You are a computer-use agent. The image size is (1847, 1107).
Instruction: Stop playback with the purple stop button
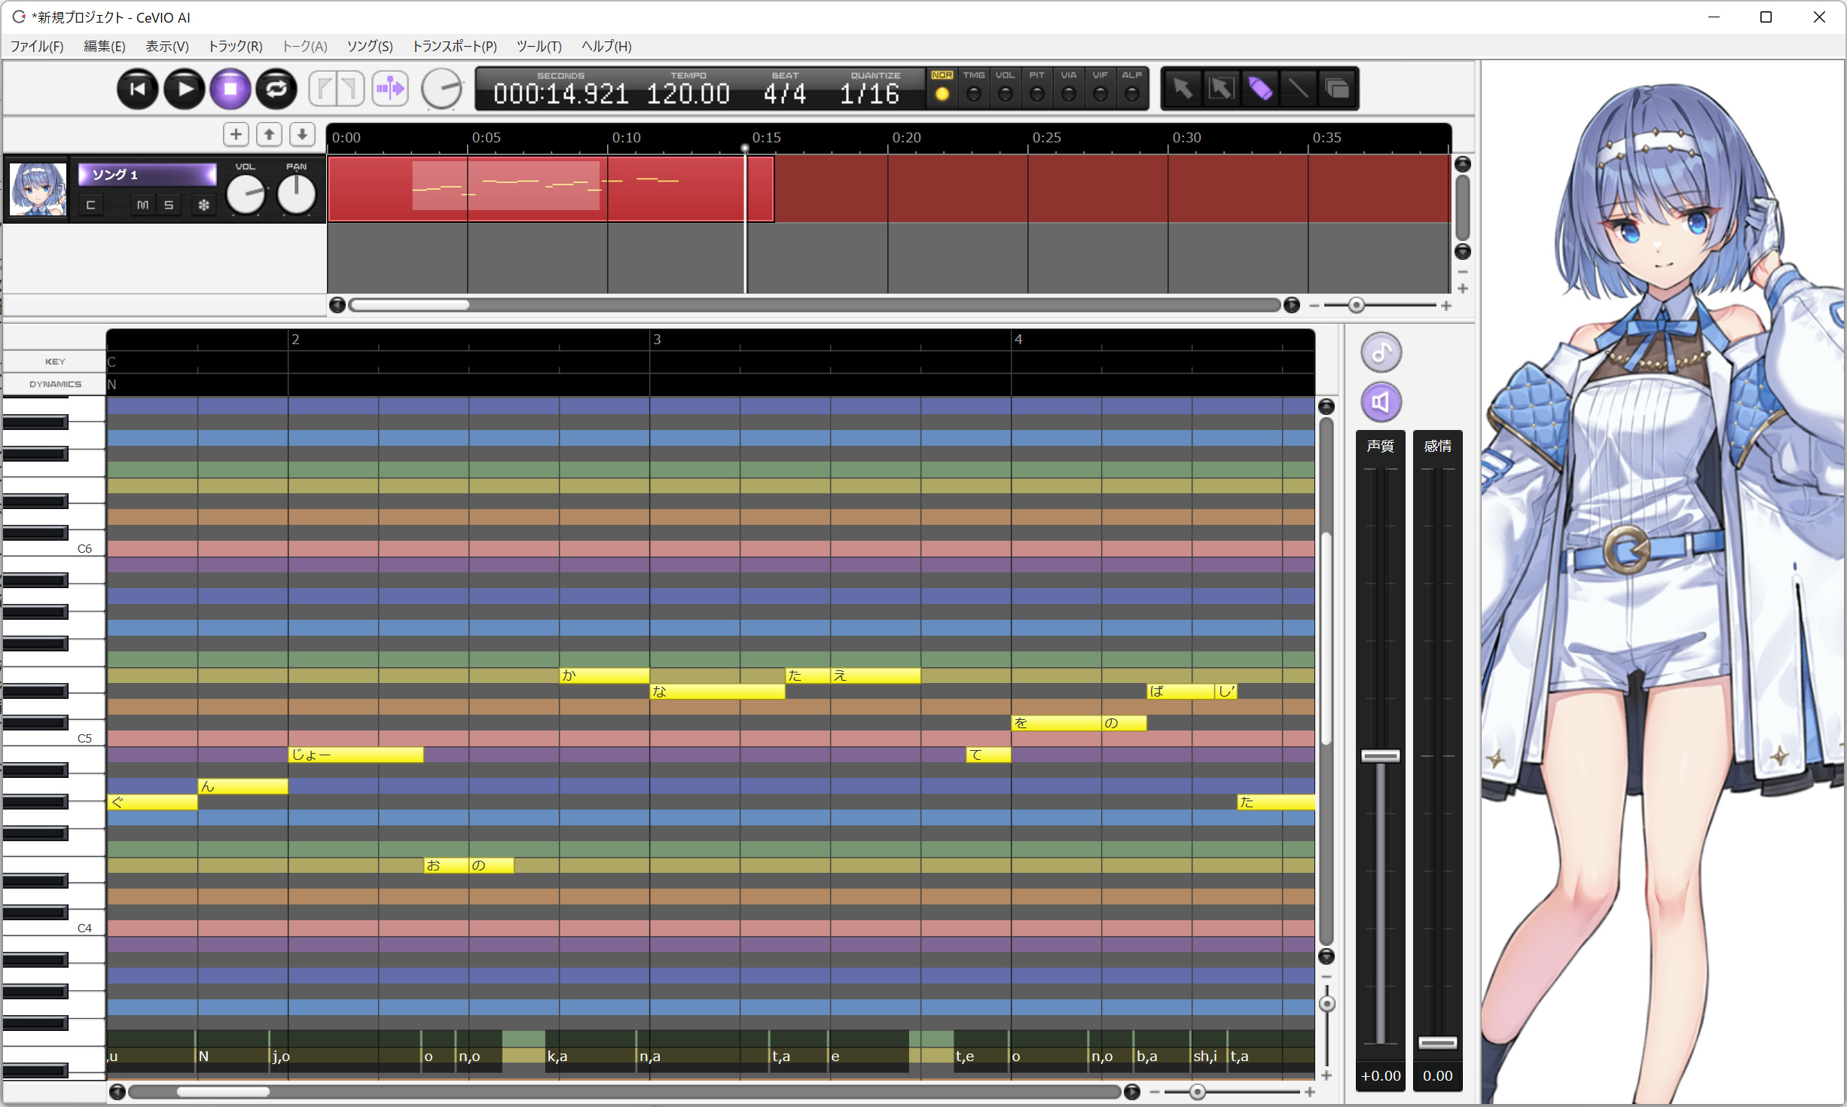tap(230, 89)
